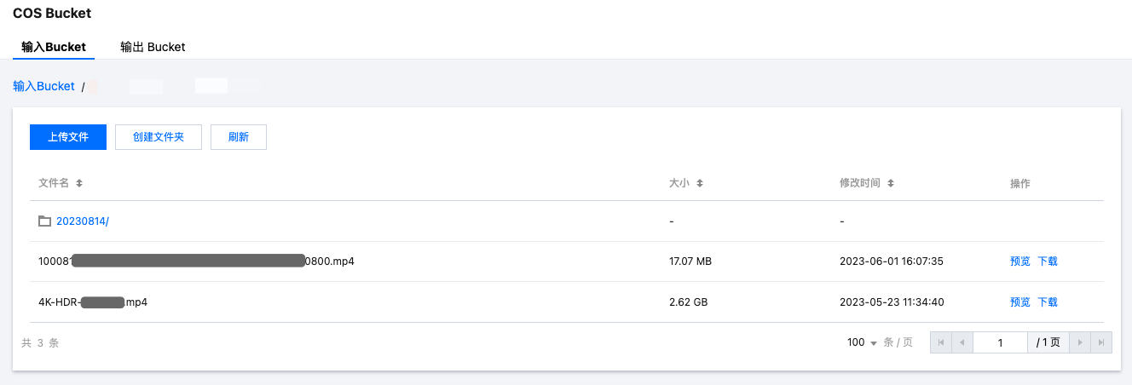The width and height of the screenshot is (1132, 385).
Task: Click the 上传文件 button
Action: coord(68,137)
